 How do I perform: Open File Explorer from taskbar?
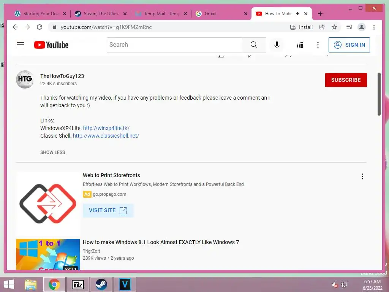(31, 284)
